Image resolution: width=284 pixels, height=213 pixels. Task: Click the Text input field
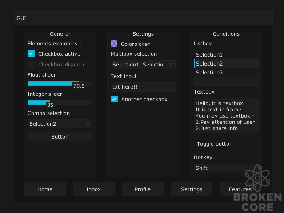143,87
